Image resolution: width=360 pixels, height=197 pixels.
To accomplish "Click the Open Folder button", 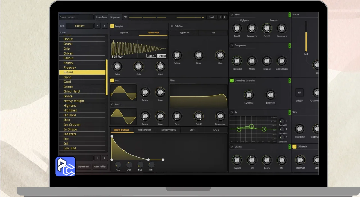I will pyautogui.click(x=100, y=167).
